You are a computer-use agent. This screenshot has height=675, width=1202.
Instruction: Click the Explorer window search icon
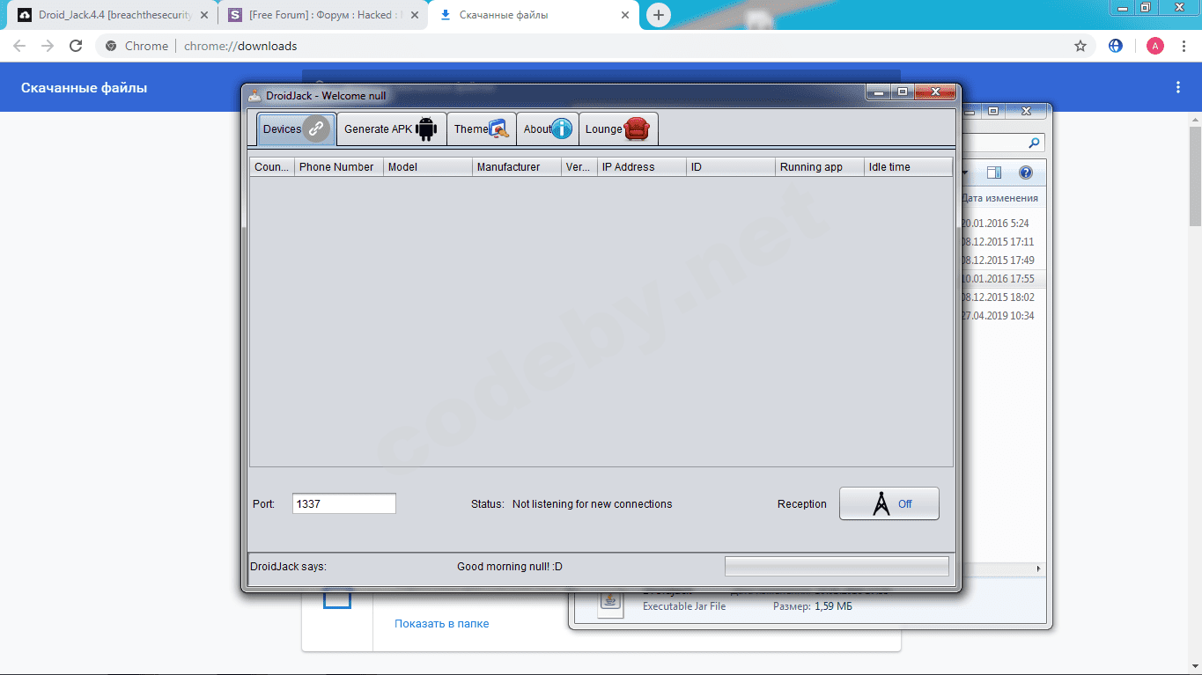pyautogui.click(x=1035, y=143)
